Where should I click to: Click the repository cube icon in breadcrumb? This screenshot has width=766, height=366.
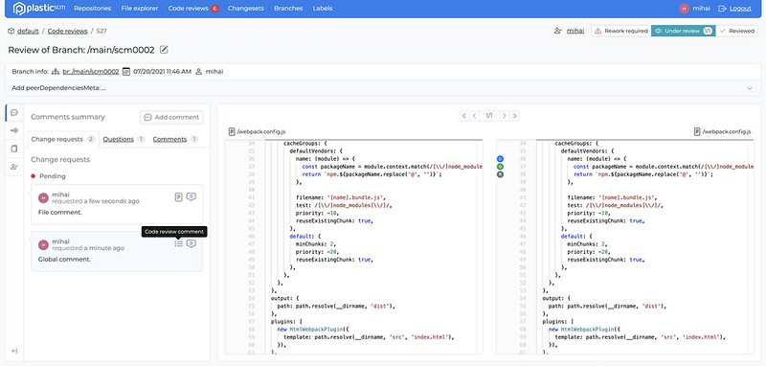pyautogui.click(x=11, y=31)
